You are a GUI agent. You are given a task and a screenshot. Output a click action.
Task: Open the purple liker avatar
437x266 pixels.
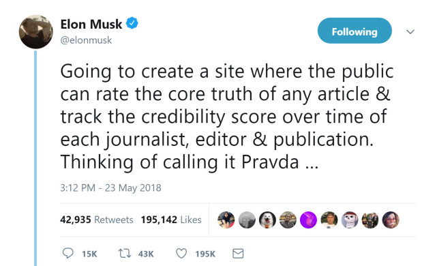(x=308, y=220)
